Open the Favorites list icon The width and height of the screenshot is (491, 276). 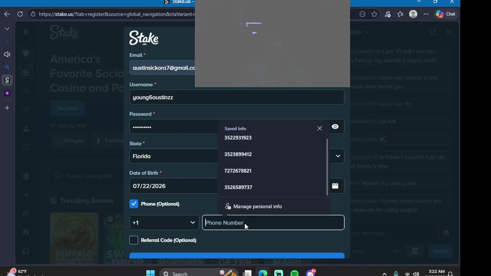(400, 14)
